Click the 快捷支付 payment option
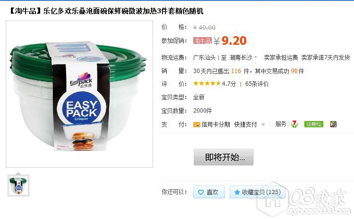Image resolution: width=354 pixels, height=219 pixels. point(245,124)
